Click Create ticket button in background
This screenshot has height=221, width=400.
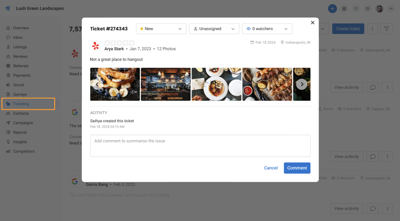pos(348,29)
